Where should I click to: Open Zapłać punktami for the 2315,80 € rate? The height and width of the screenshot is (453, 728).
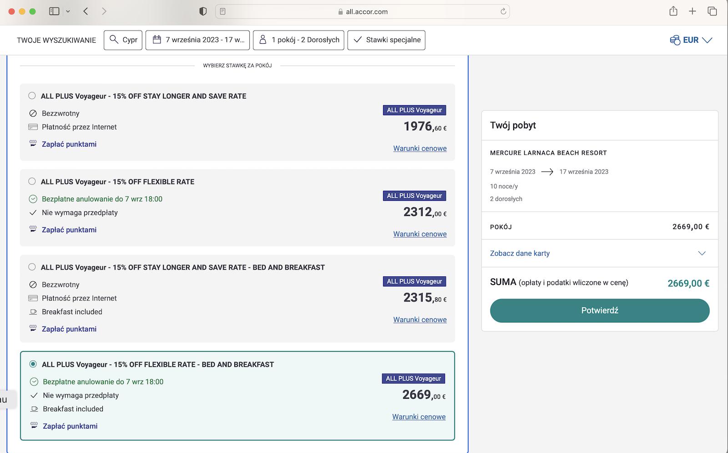pyautogui.click(x=69, y=329)
